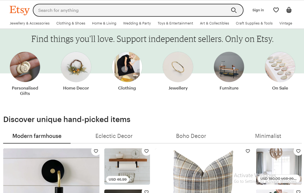This screenshot has width=304, height=193.
Task: Select the Boho Decor tab
Action: [x=191, y=136]
